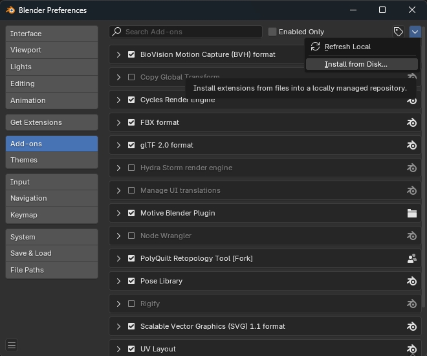This screenshot has height=356, width=427.
Task: Click the folder icon on Motive Blender Plugin row
Action: (411, 213)
